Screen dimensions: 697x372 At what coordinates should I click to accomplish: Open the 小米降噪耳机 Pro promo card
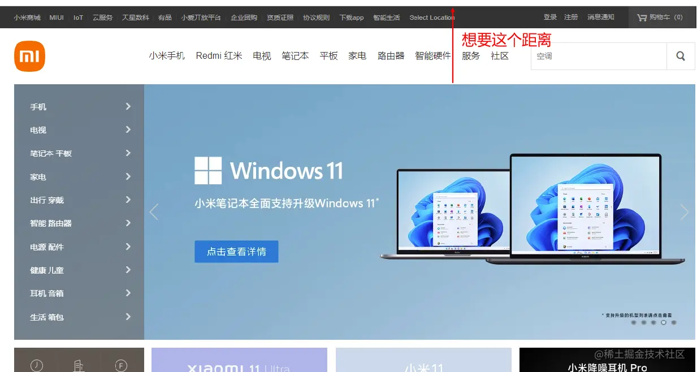pos(607,360)
